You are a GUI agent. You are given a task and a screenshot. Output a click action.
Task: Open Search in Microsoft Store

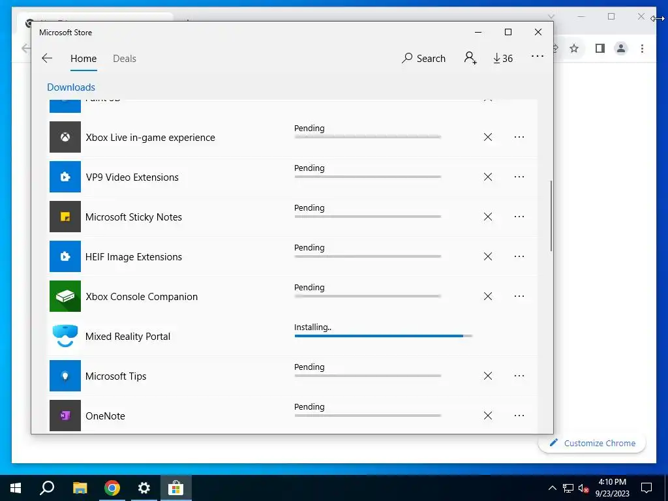(x=423, y=58)
